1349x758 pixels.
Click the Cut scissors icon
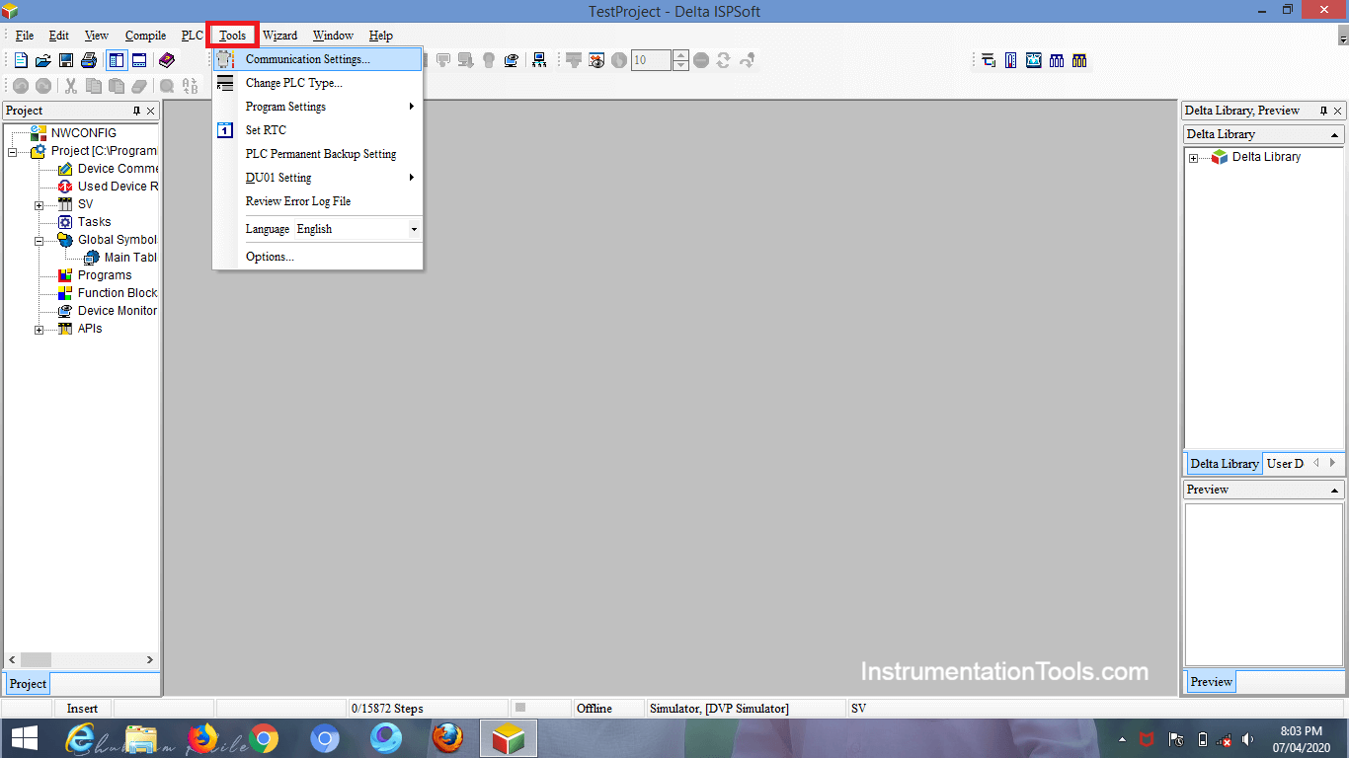tap(71, 86)
